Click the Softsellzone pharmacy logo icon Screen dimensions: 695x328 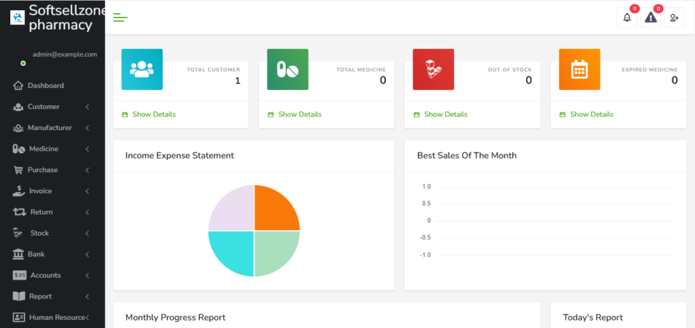[x=17, y=18]
